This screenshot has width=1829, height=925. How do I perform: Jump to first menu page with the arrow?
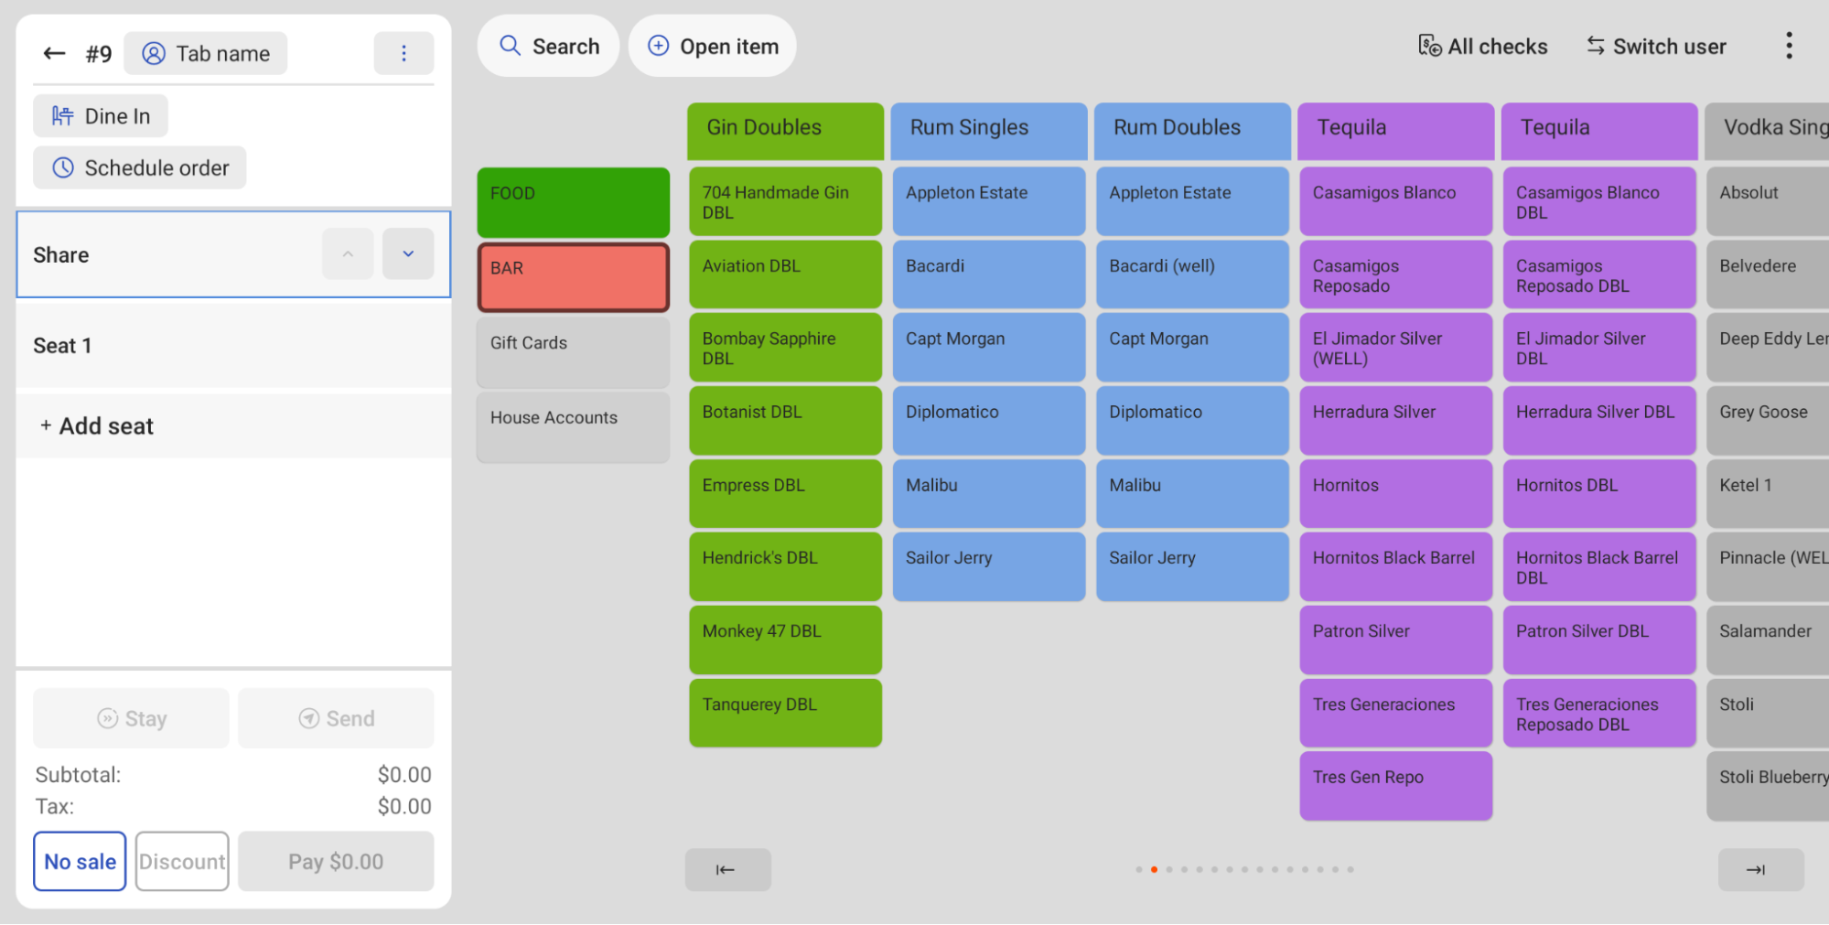726,869
